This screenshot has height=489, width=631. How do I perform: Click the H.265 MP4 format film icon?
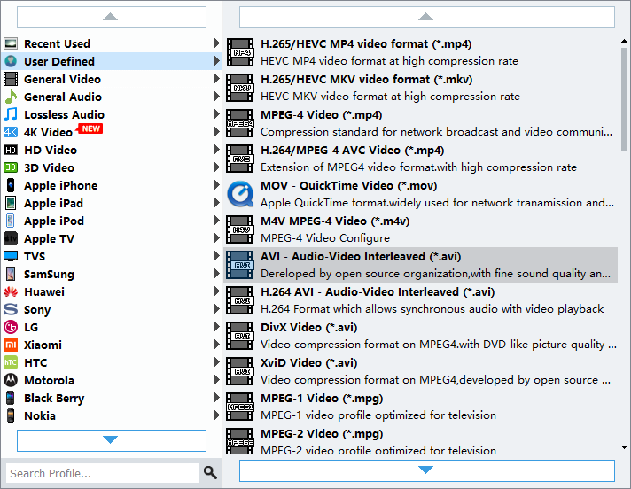240,52
